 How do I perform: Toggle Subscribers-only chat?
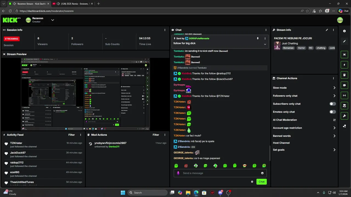[x=333, y=104]
